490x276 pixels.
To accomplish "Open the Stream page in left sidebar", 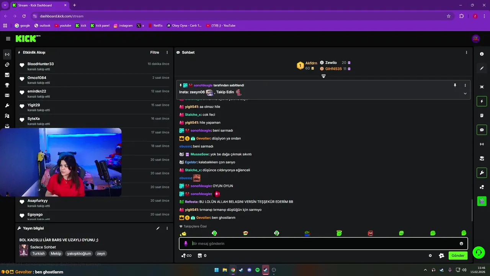I will pyautogui.click(x=7, y=54).
